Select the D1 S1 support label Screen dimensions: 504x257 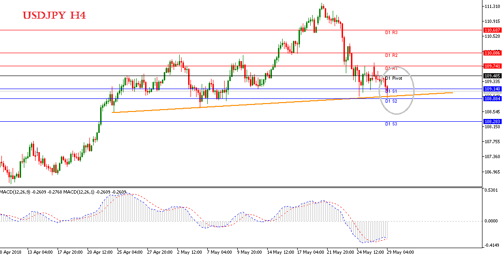pos(391,91)
